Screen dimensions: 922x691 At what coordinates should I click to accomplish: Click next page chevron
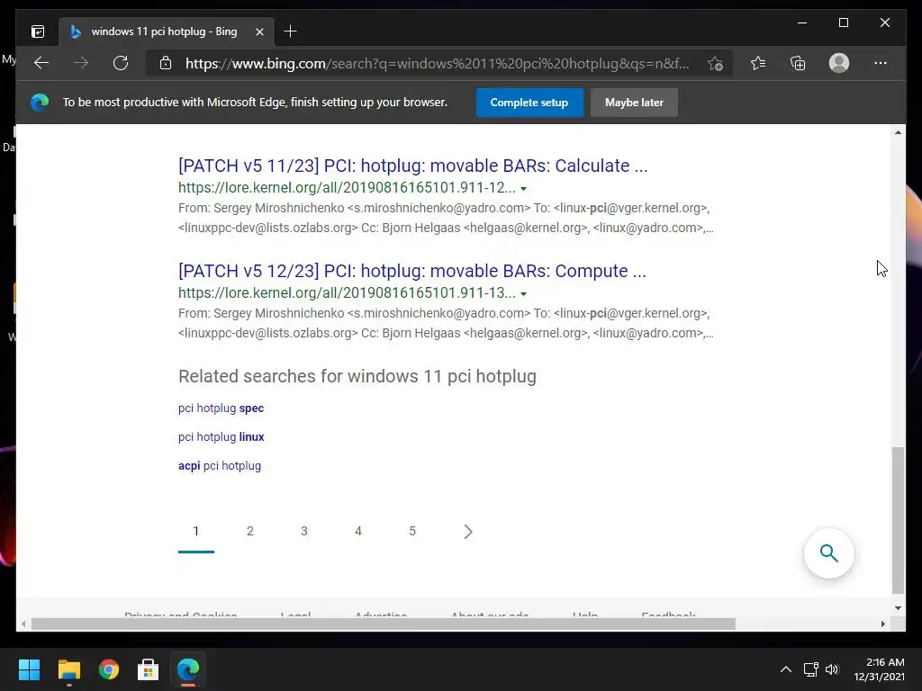[x=467, y=531]
